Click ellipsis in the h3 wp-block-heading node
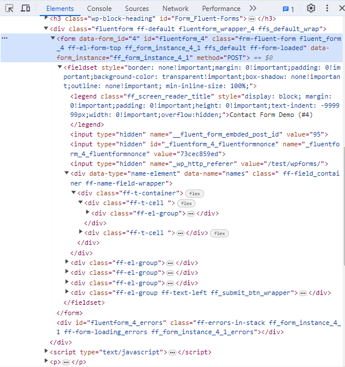 click(252, 19)
